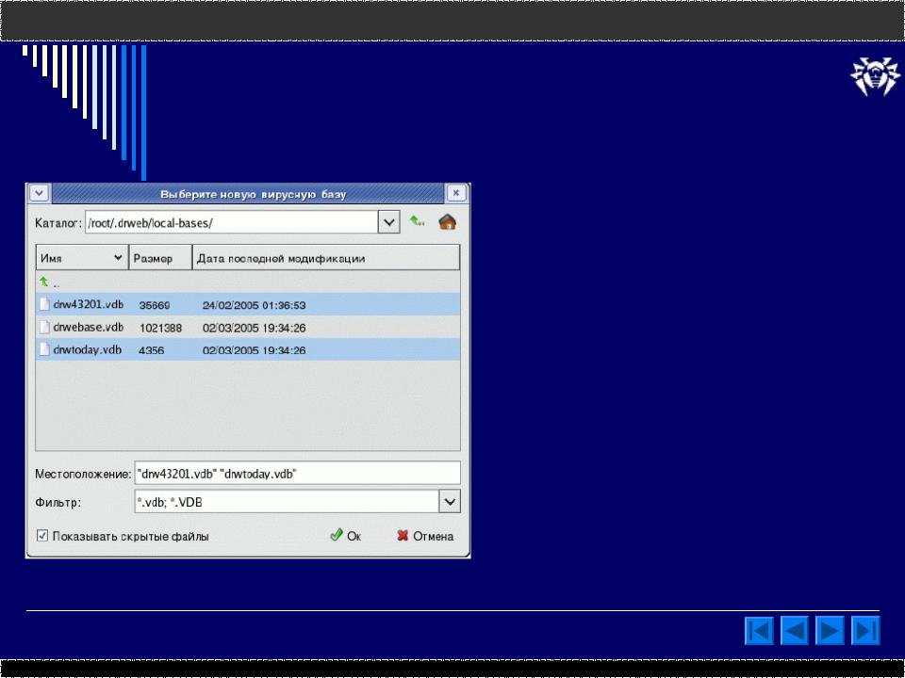
Task: Click the drwtoday.vdb modification date
Action: 254,350
